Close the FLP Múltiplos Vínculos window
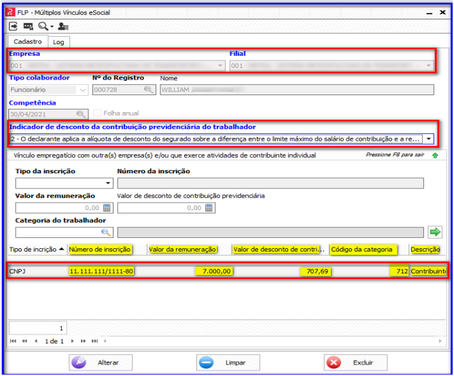This screenshot has width=454, height=376. pyautogui.click(x=442, y=12)
